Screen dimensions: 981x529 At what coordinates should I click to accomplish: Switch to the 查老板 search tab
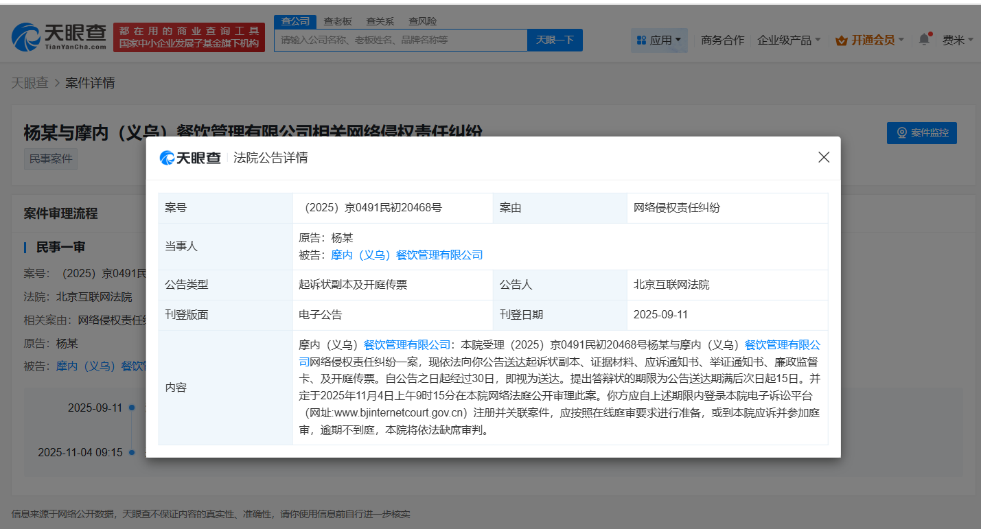tap(338, 21)
